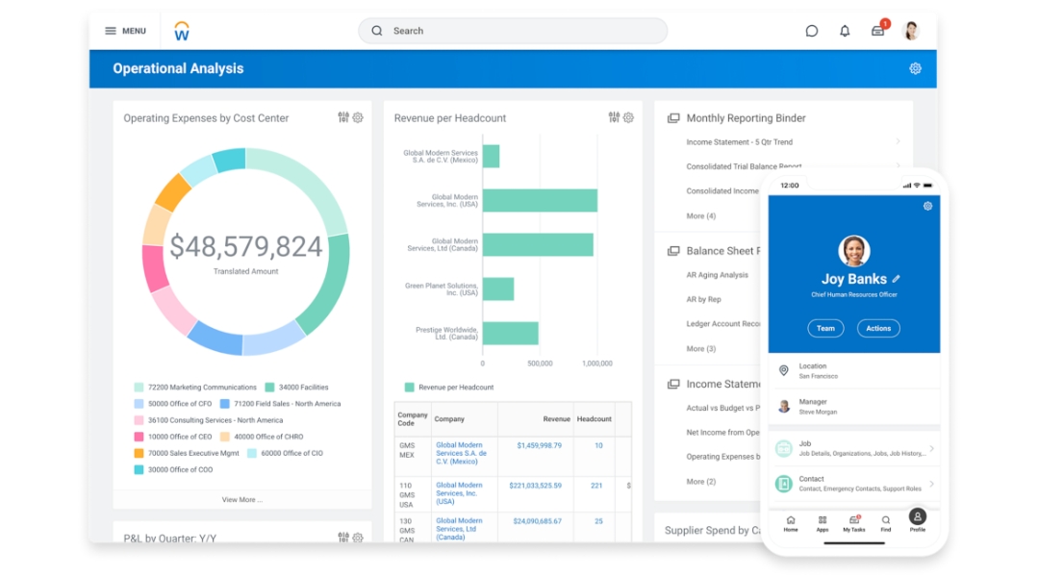Open Operational Analysis dashboard settings gear

pos(915,68)
